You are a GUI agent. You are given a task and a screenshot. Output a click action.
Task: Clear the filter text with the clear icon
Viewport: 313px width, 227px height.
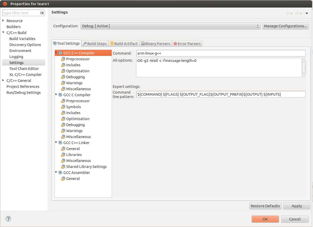tap(42, 13)
